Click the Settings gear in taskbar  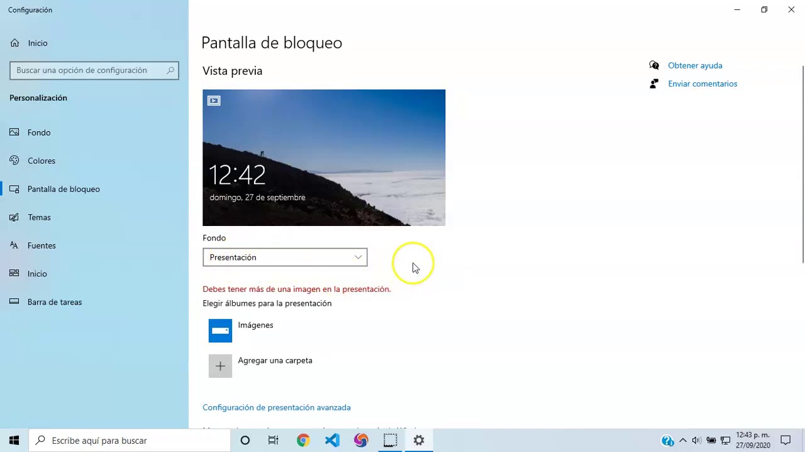click(x=419, y=441)
